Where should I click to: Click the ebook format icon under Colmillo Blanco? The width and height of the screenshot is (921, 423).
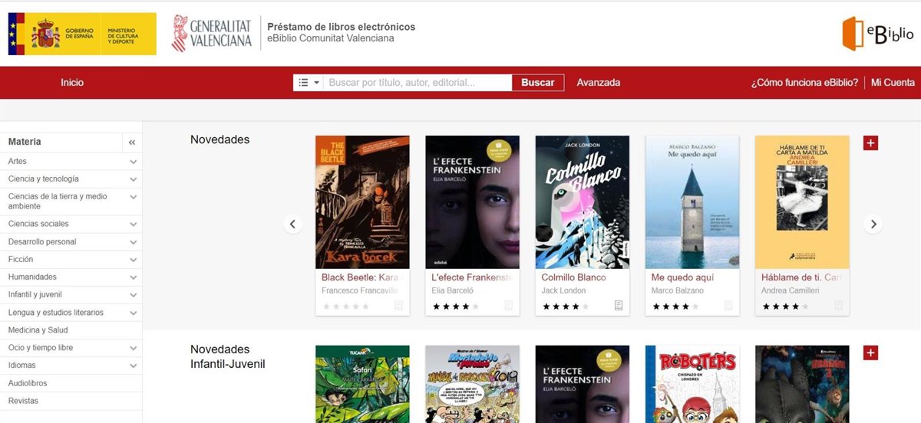(619, 306)
